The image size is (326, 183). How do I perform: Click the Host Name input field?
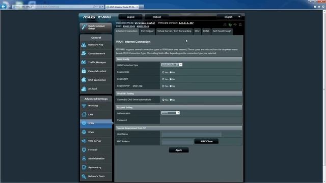[192, 134]
